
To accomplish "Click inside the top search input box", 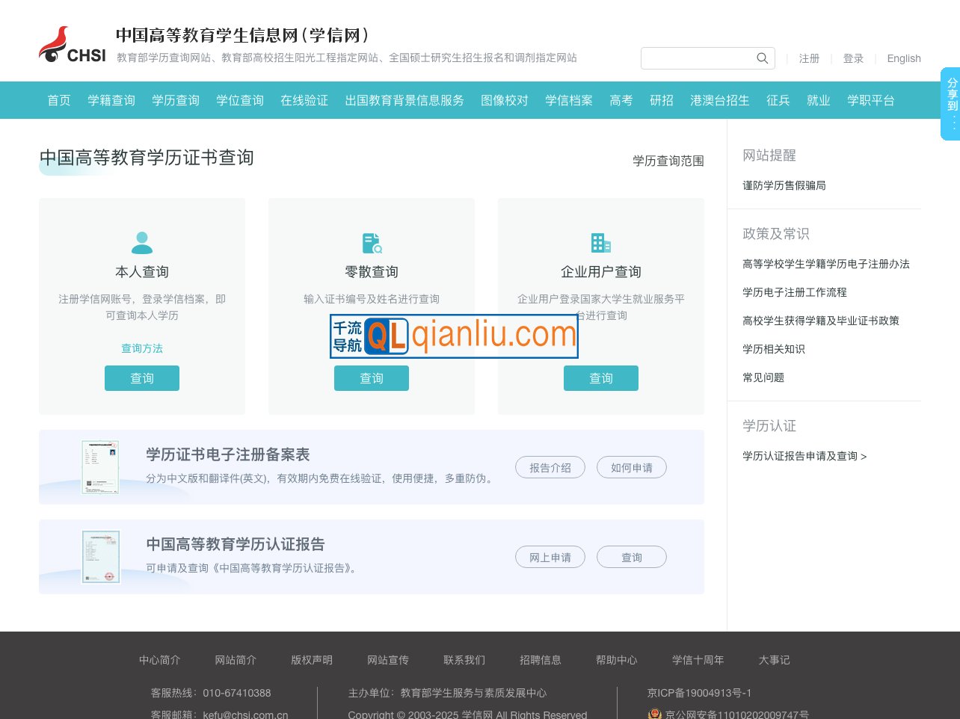I will [x=695, y=58].
